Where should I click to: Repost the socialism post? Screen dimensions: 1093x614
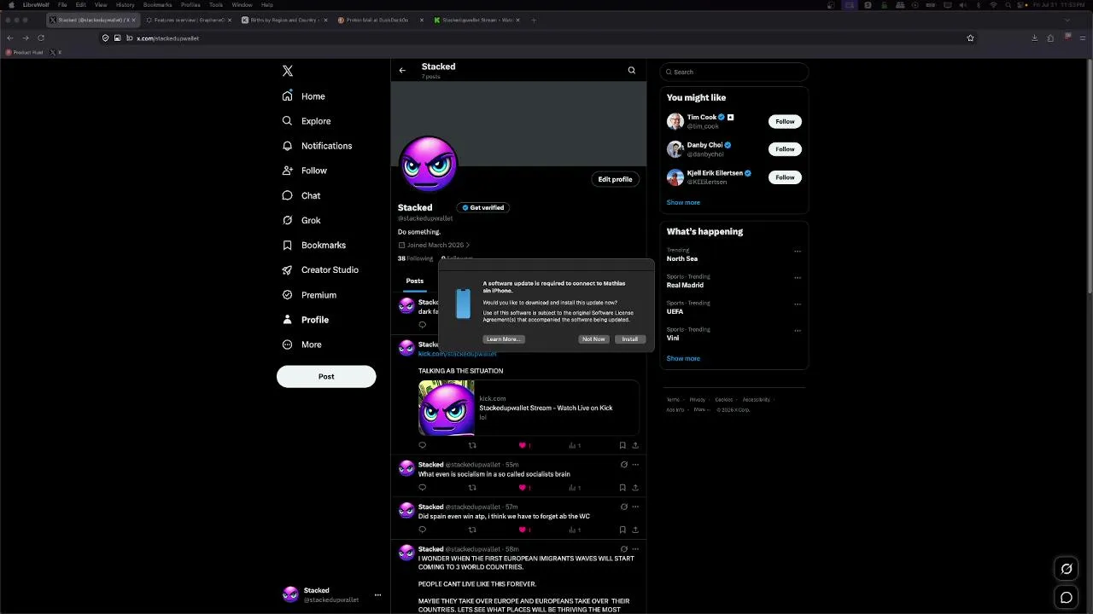[472, 488]
